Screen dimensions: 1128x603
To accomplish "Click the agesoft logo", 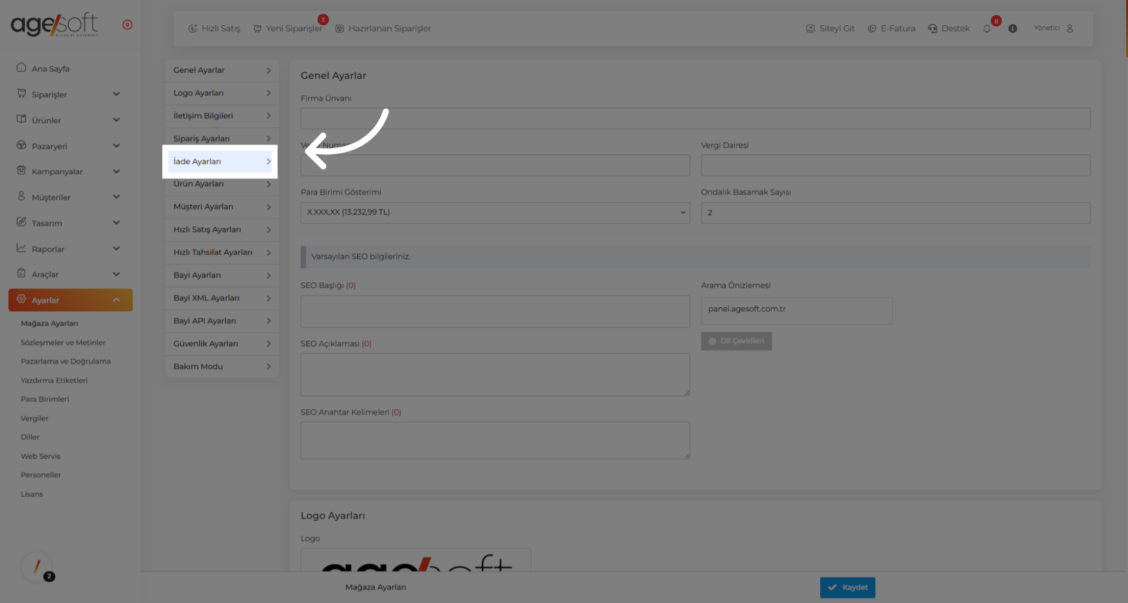I will (55, 25).
